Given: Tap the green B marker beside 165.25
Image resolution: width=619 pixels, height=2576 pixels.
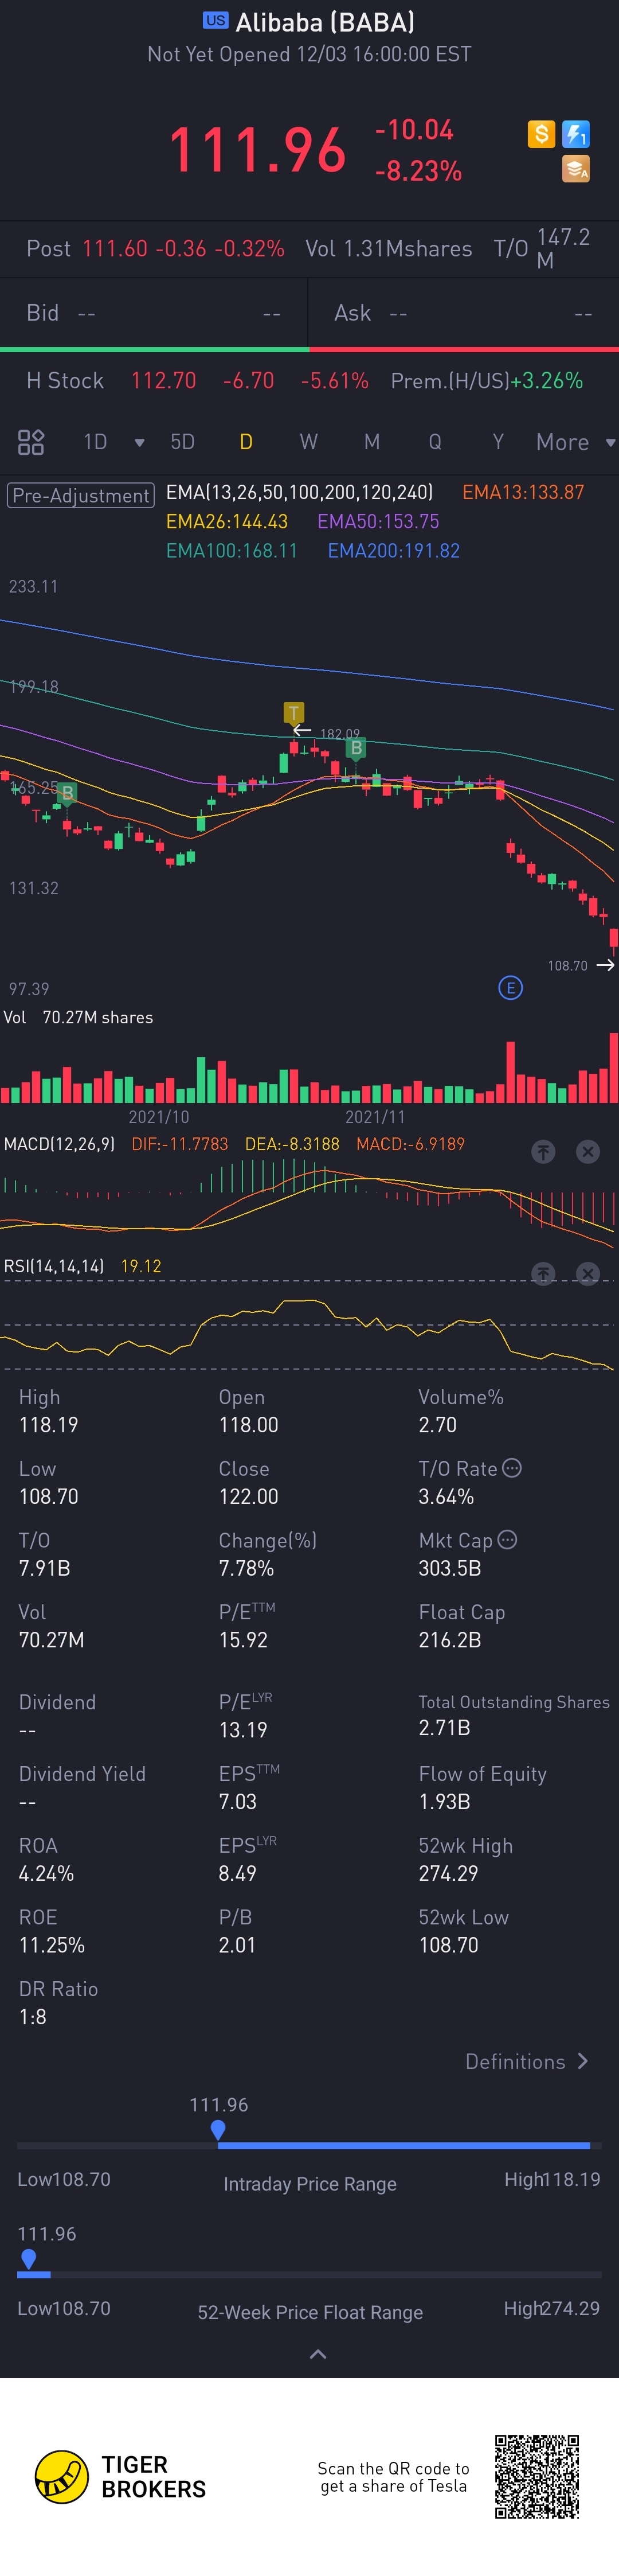Looking at the screenshot, I should (x=67, y=793).
